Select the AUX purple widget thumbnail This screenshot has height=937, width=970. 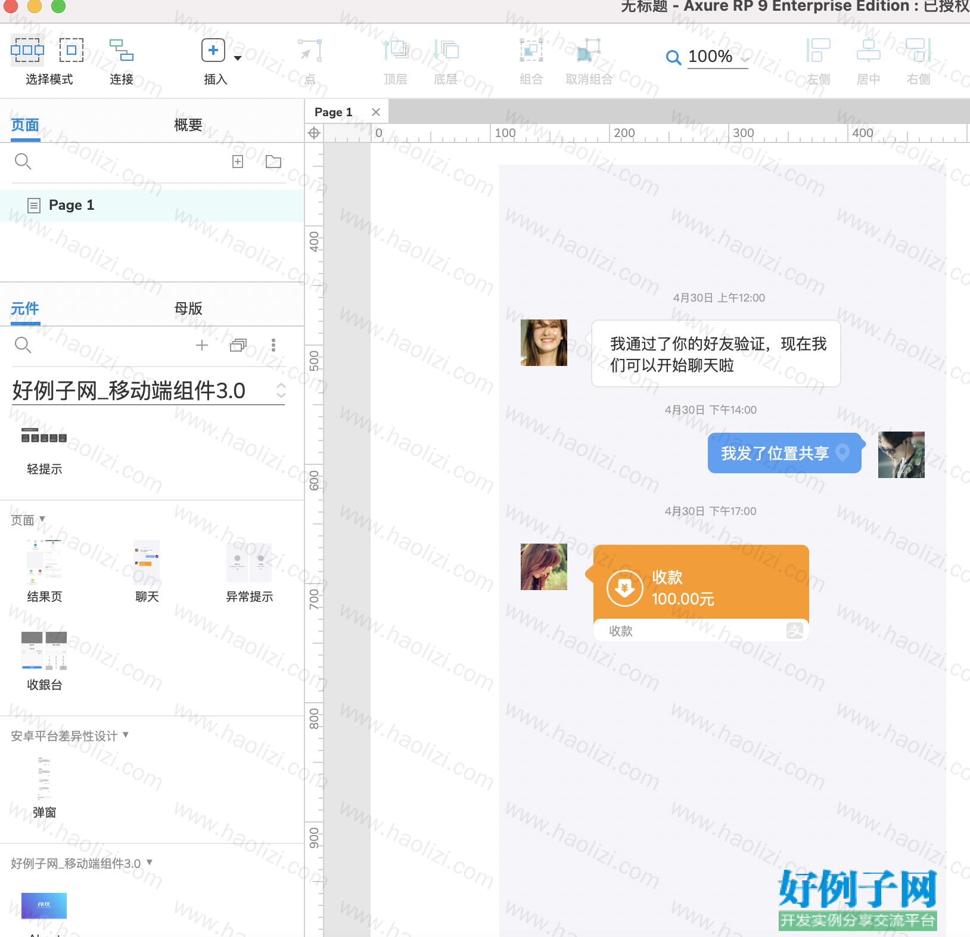coord(44,905)
